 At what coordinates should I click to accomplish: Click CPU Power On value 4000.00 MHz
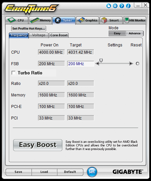51,52
